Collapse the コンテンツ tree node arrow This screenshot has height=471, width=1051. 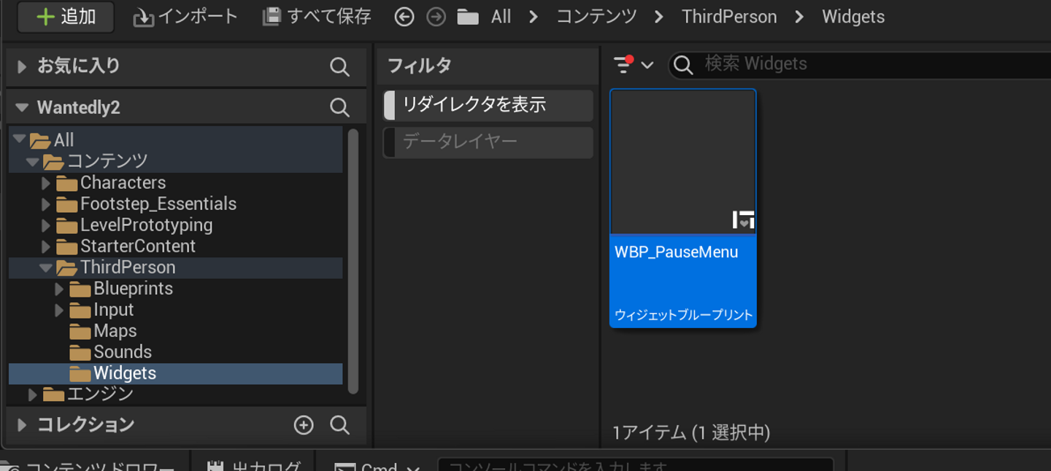point(32,160)
